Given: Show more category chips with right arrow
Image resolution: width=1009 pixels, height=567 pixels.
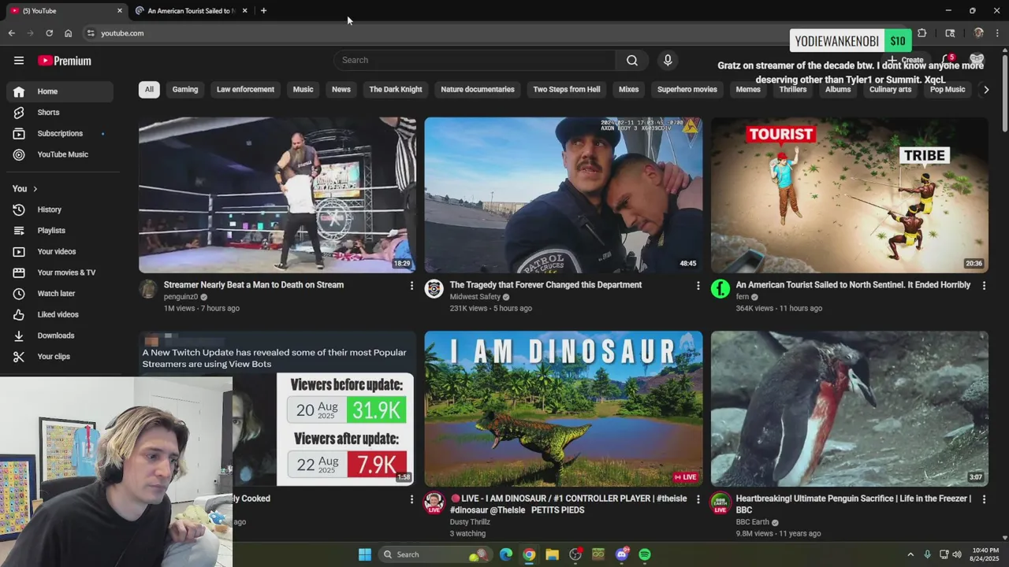Looking at the screenshot, I should pyautogui.click(x=985, y=90).
